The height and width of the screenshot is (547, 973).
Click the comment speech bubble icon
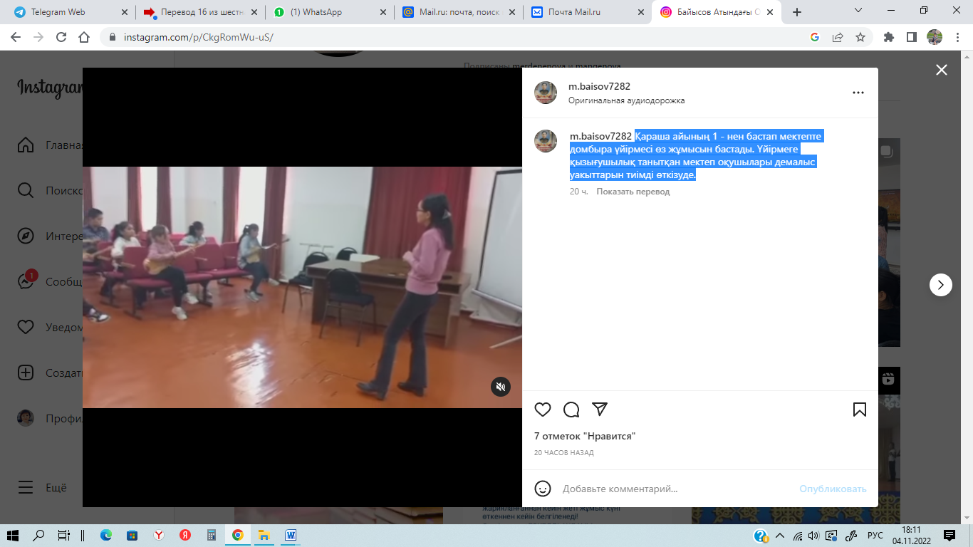click(x=571, y=410)
